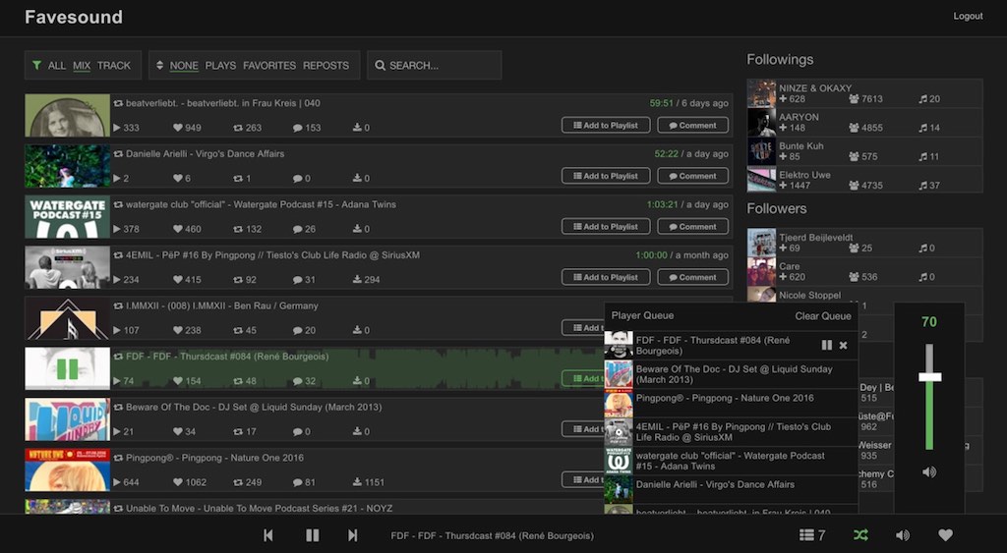Viewport: 1007px width, 553px height.
Task: Pause playback in the bottom player bar
Action: point(312,535)
